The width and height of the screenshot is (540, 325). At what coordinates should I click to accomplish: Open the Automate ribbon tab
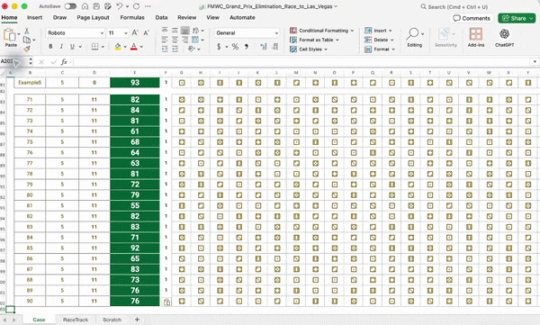[242, 18]
